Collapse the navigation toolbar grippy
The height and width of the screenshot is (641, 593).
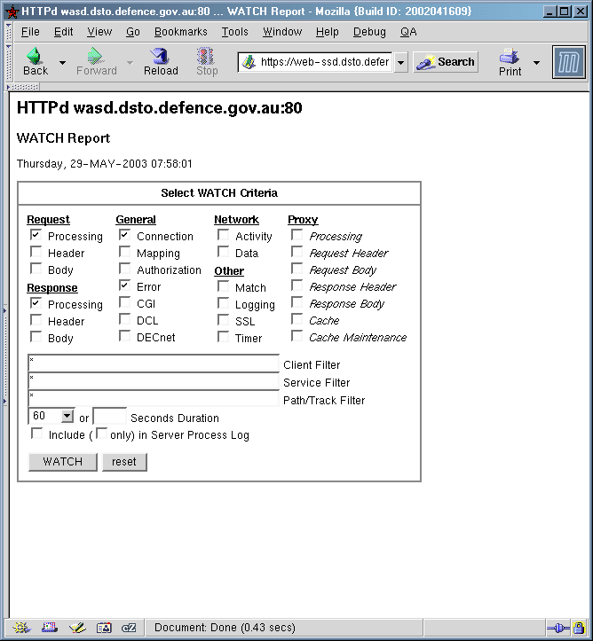[9, 63]
